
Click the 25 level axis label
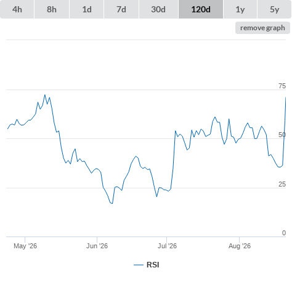click(x=282, y=184)
